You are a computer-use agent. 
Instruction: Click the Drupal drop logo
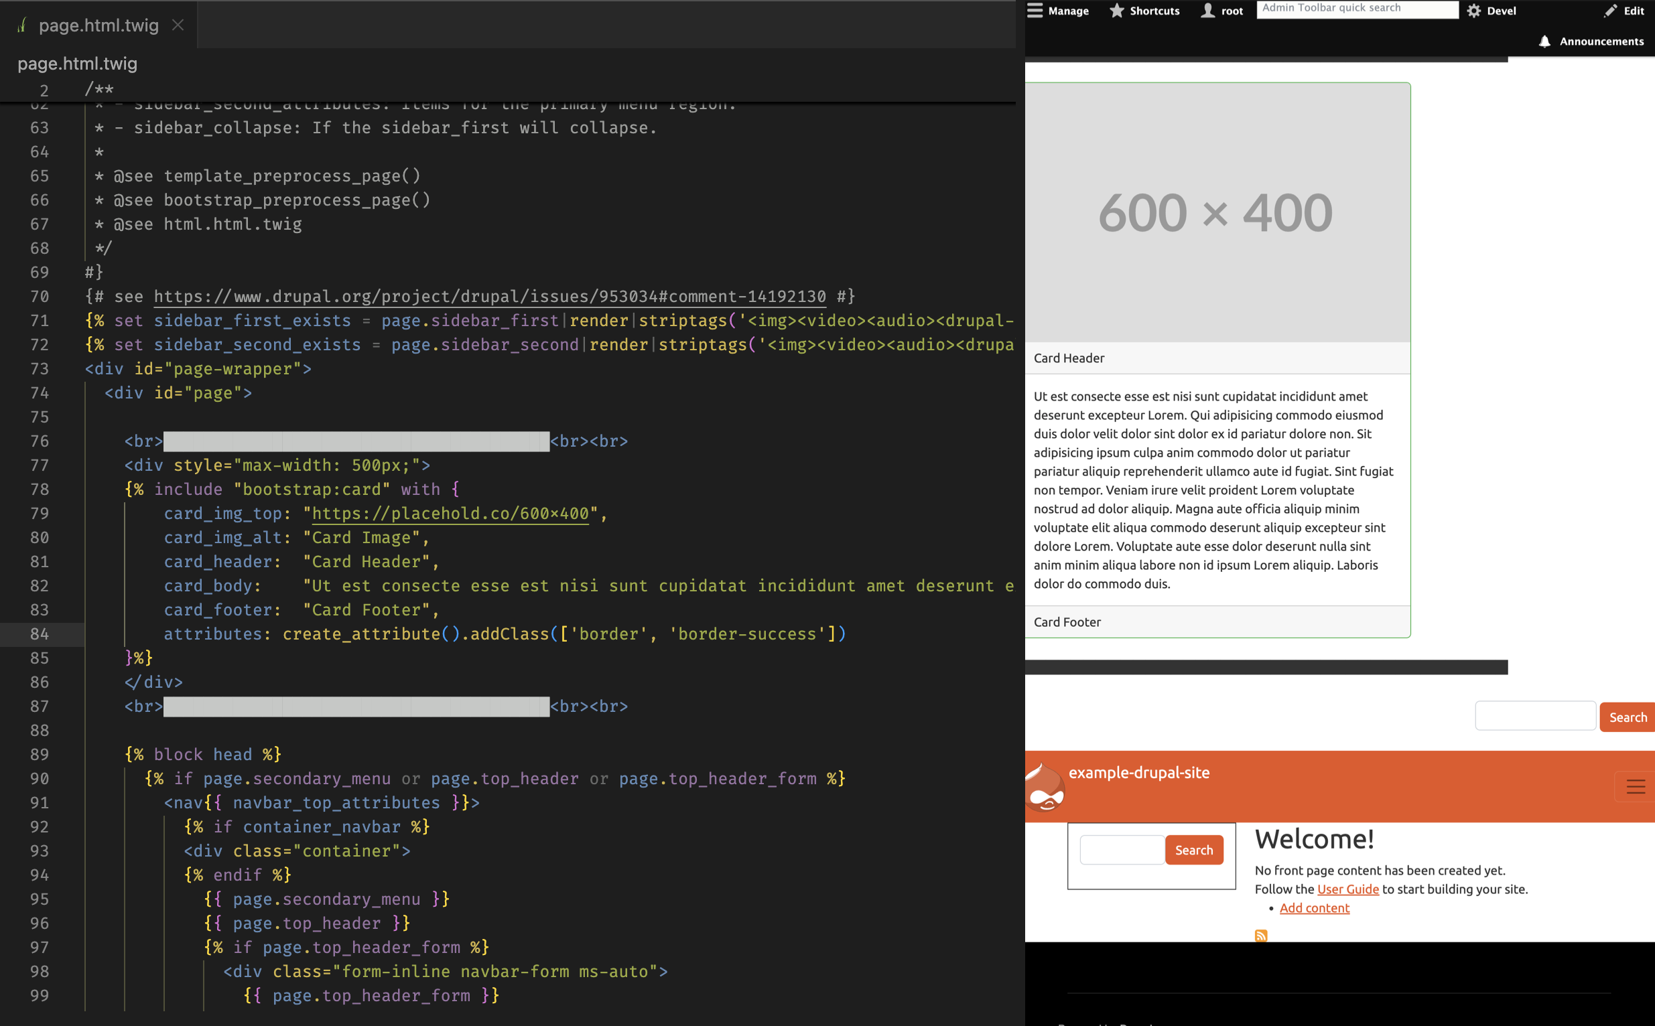coord(1045,788)
